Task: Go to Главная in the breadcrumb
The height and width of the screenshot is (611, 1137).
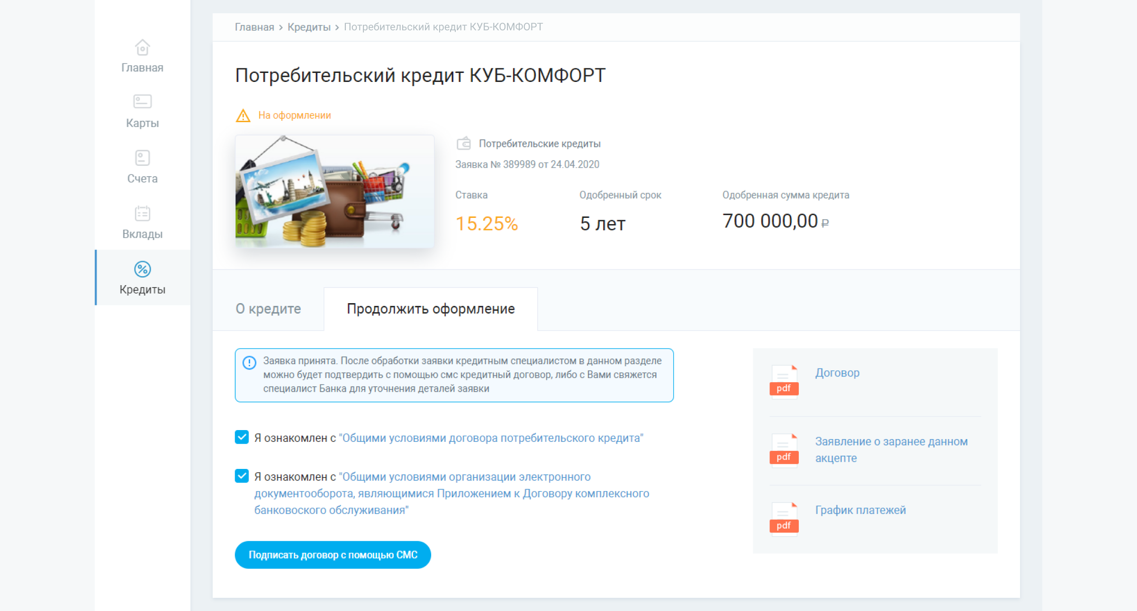Action: click(x=254, y=27)
